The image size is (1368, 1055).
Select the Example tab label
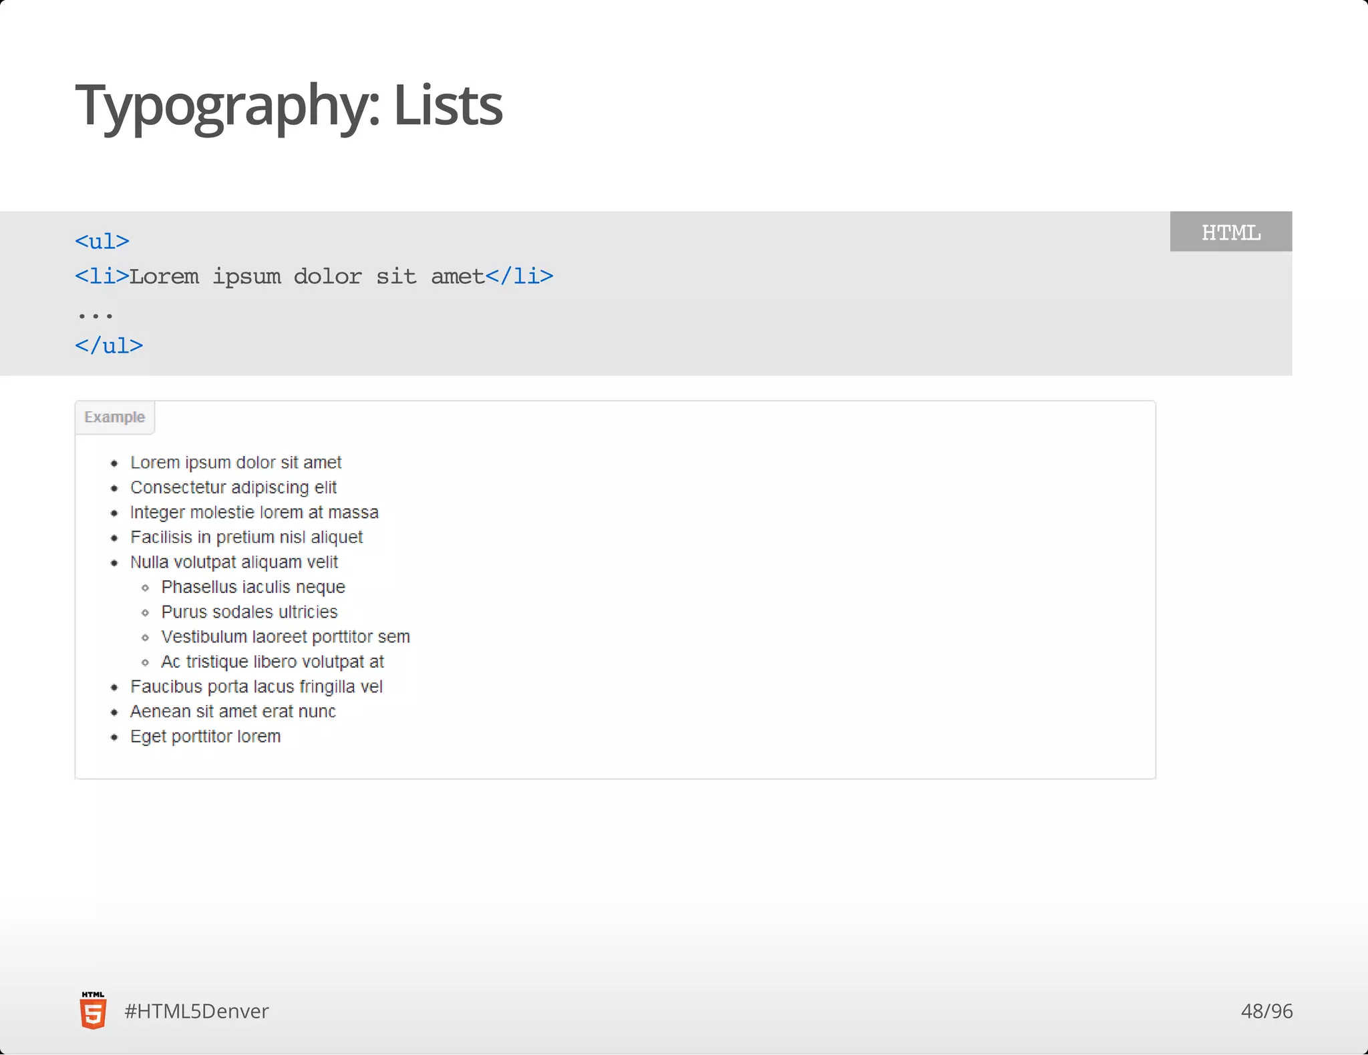point(114,417)
